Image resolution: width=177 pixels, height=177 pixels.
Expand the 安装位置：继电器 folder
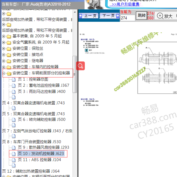[4, 61]
